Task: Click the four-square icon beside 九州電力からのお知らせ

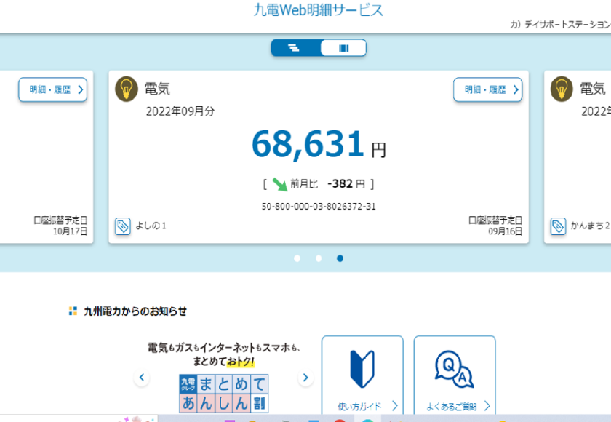Action: pos(73,311)
